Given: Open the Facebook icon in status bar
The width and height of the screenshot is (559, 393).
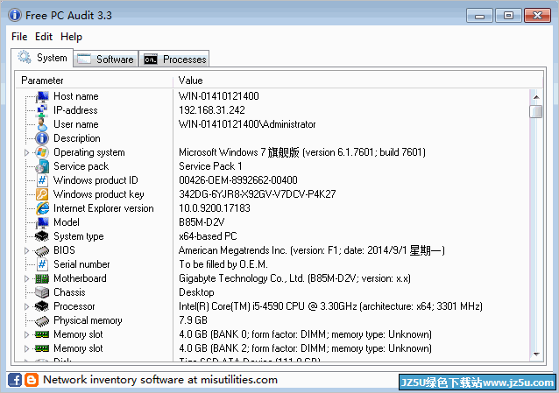Looking at the screenshot, I should click(x=15, y=380).
